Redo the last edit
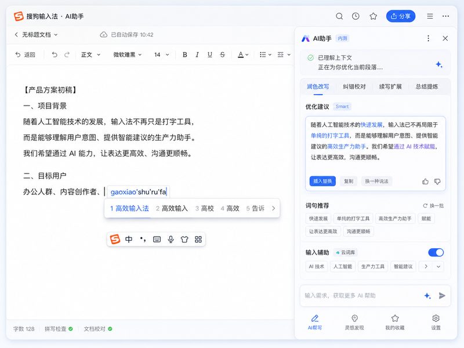 click(67, 55)
